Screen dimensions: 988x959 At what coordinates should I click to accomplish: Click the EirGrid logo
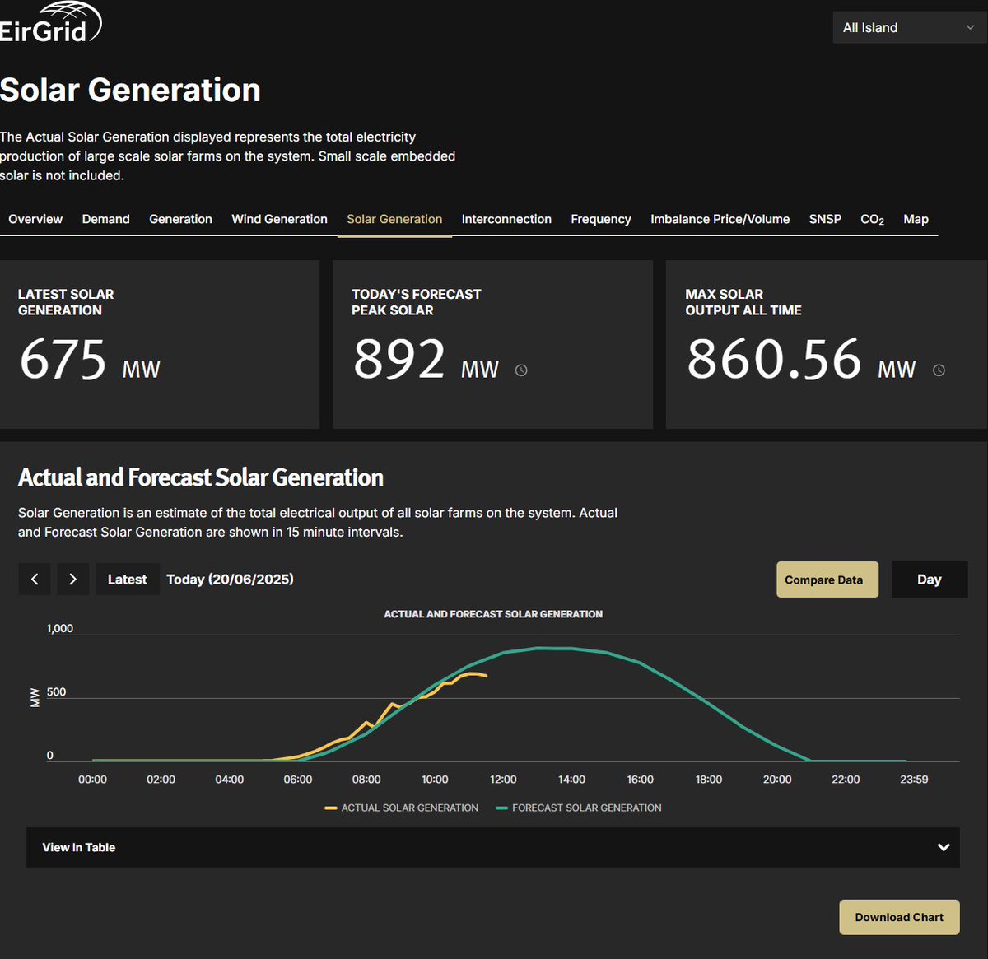[x=50, y=23]
